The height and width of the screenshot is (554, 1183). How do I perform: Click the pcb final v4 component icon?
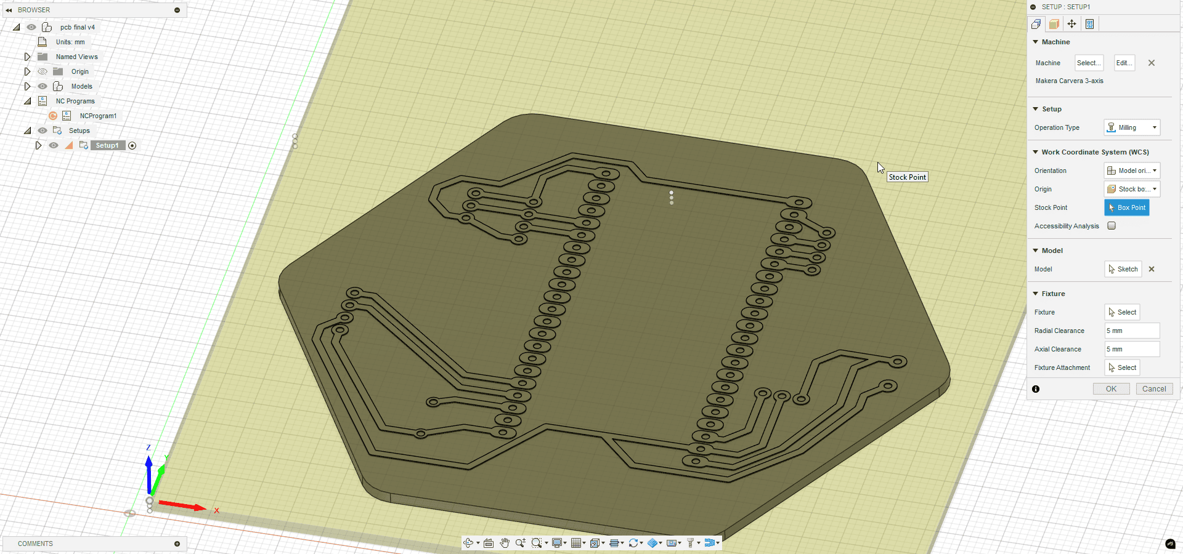[x=47, y=27]
